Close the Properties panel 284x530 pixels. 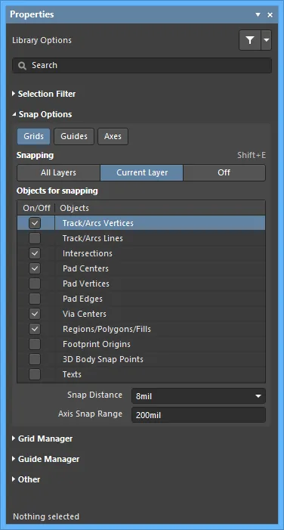click(270, 15)
